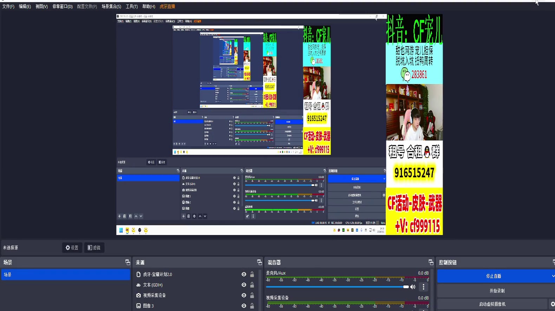Toggle the lock on 视频采集设备 source
Viewport: 555px width, 311px height.
(x=252, y=296)
